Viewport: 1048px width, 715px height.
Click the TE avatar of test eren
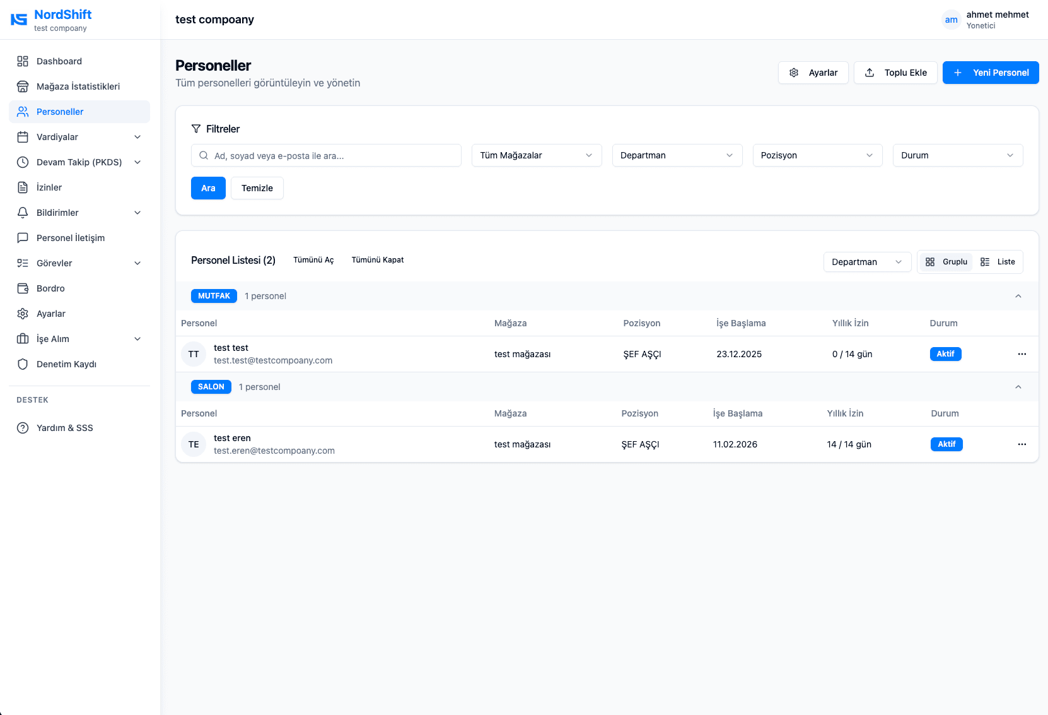click(x=194, y=444)
